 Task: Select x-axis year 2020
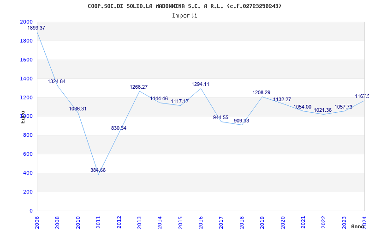click(x=283, y=222)
